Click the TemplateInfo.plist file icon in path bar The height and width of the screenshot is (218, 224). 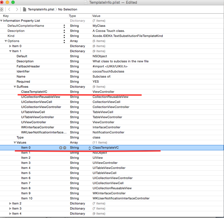tap(25, 9)
